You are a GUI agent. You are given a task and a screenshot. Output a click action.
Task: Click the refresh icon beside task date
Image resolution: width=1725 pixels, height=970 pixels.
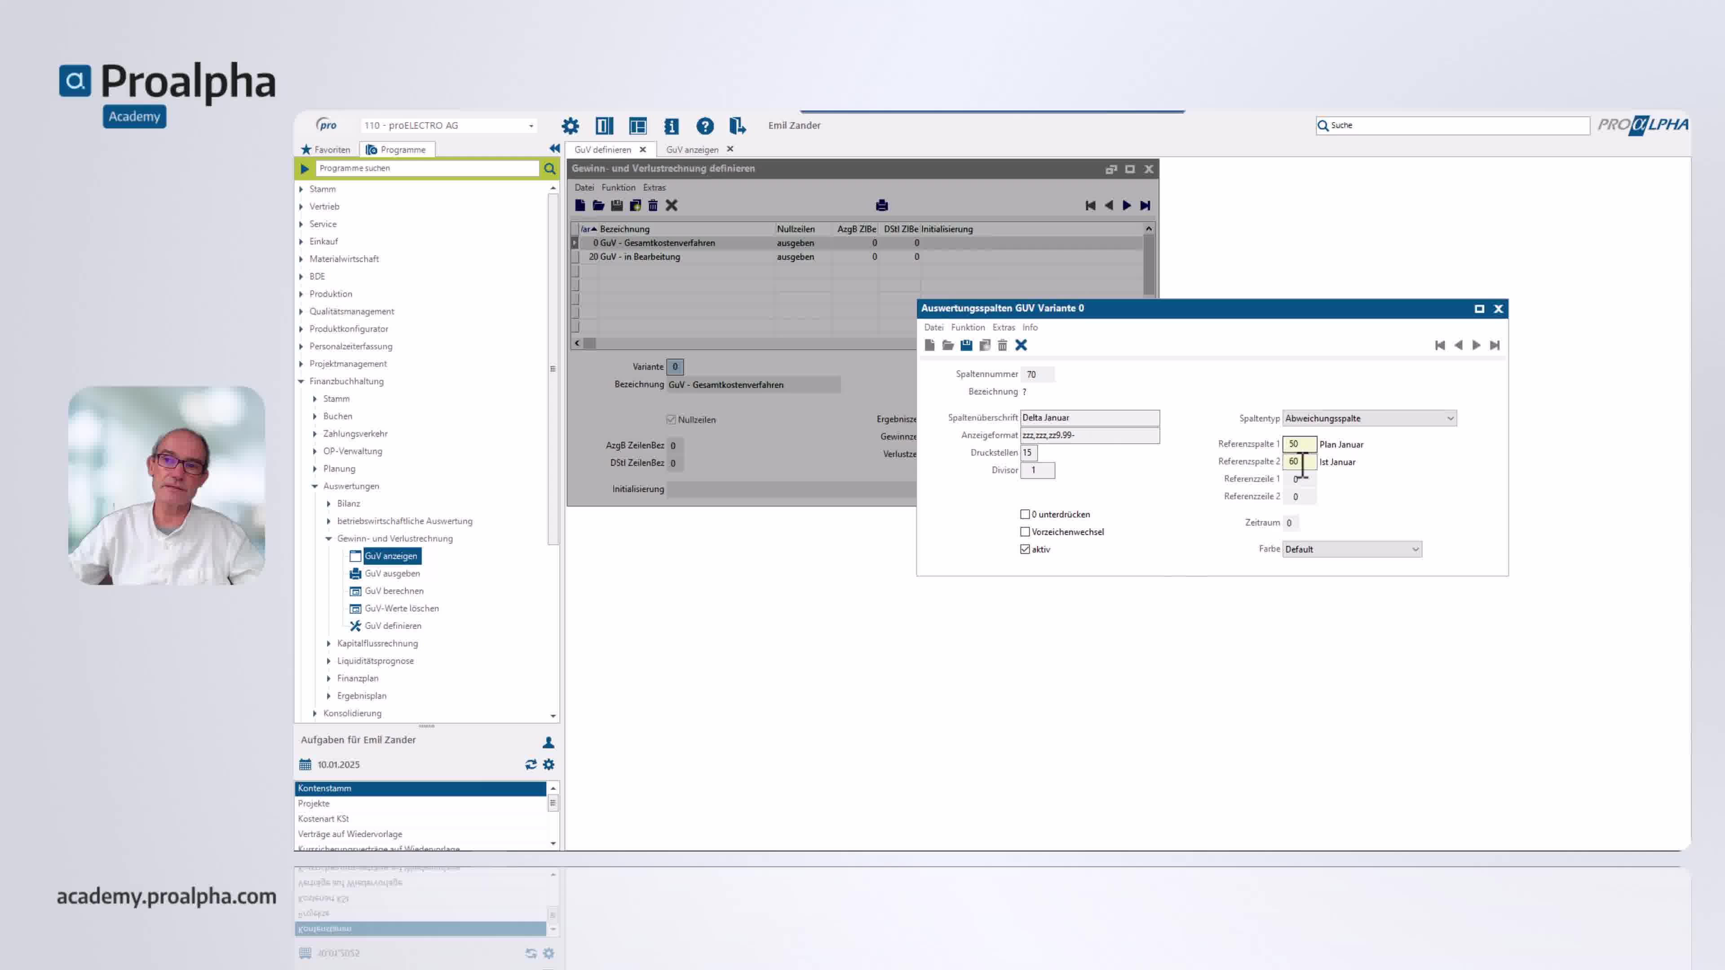click(x=531, y=764)
